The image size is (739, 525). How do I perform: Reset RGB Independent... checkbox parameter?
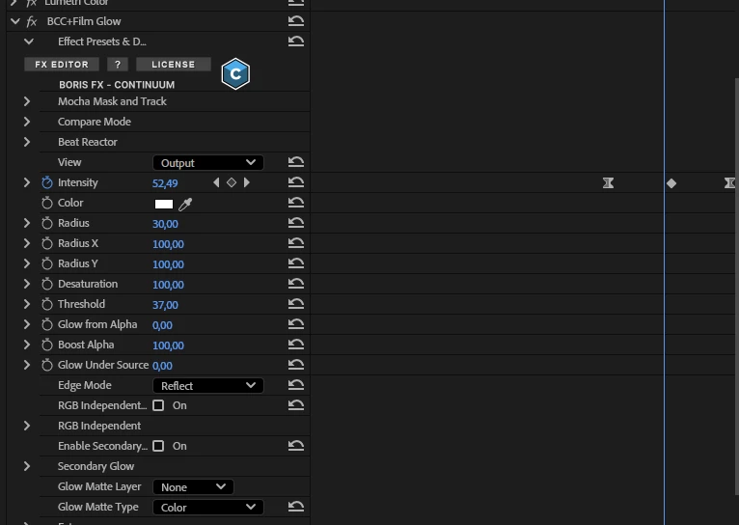tap(296, 405)
